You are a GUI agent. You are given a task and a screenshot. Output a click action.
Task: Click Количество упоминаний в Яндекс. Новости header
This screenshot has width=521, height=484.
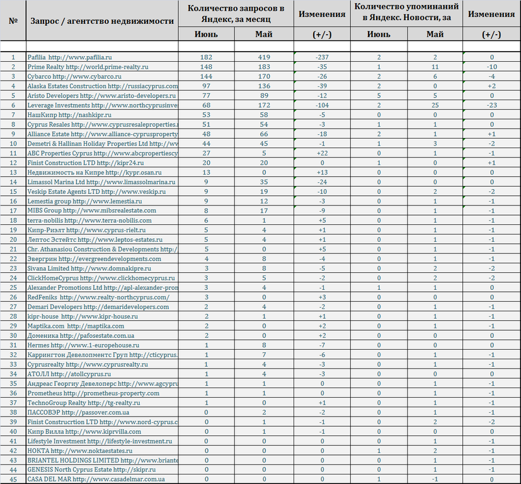[406, 14]
